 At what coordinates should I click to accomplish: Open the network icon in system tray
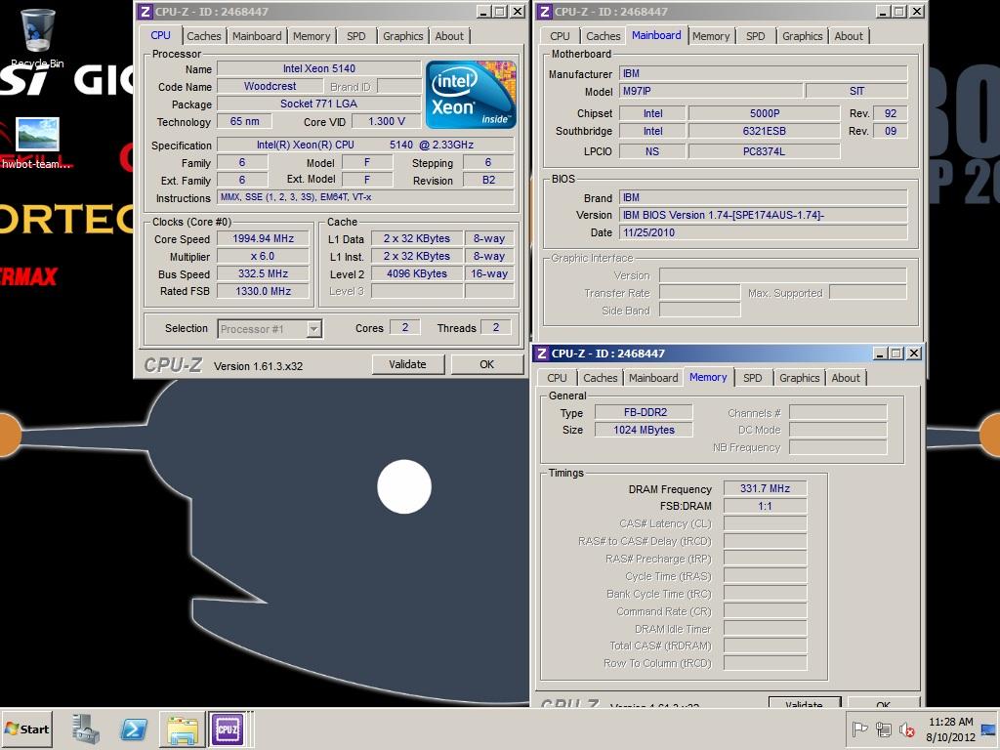click(x=883, y=729)
